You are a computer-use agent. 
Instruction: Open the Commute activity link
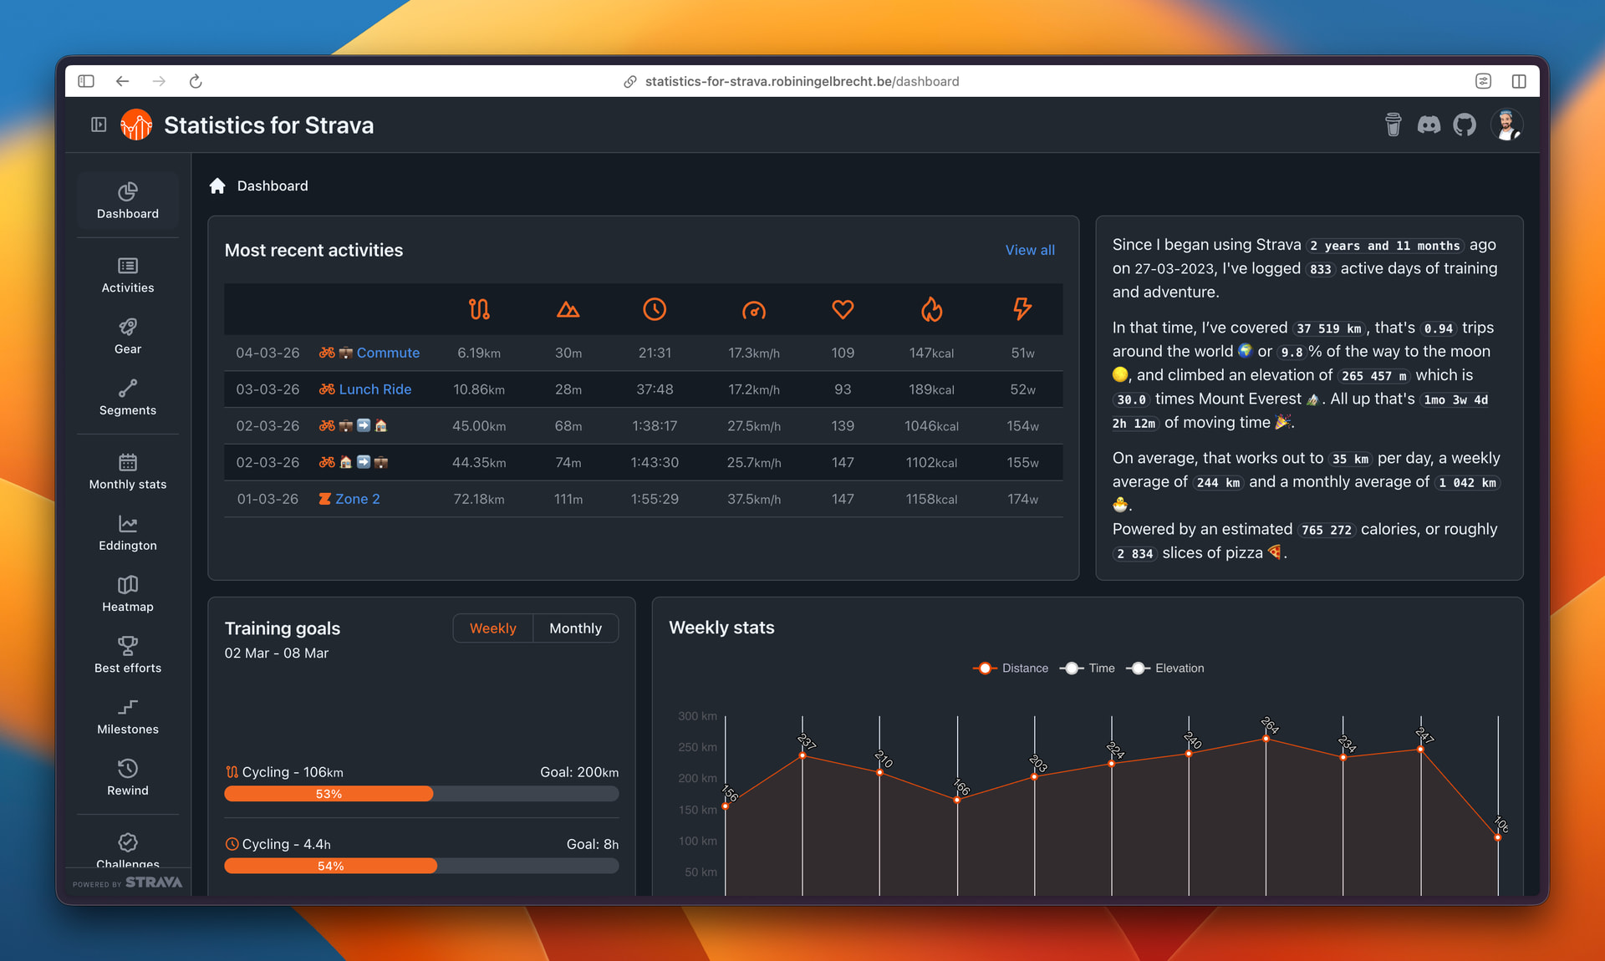(x=388, y=353)
